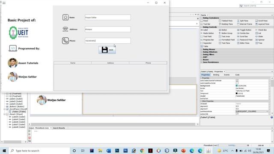Select the Tool Bar palette component
The image size is (274, 154).
pyautogui.click(x=205, y=24)
